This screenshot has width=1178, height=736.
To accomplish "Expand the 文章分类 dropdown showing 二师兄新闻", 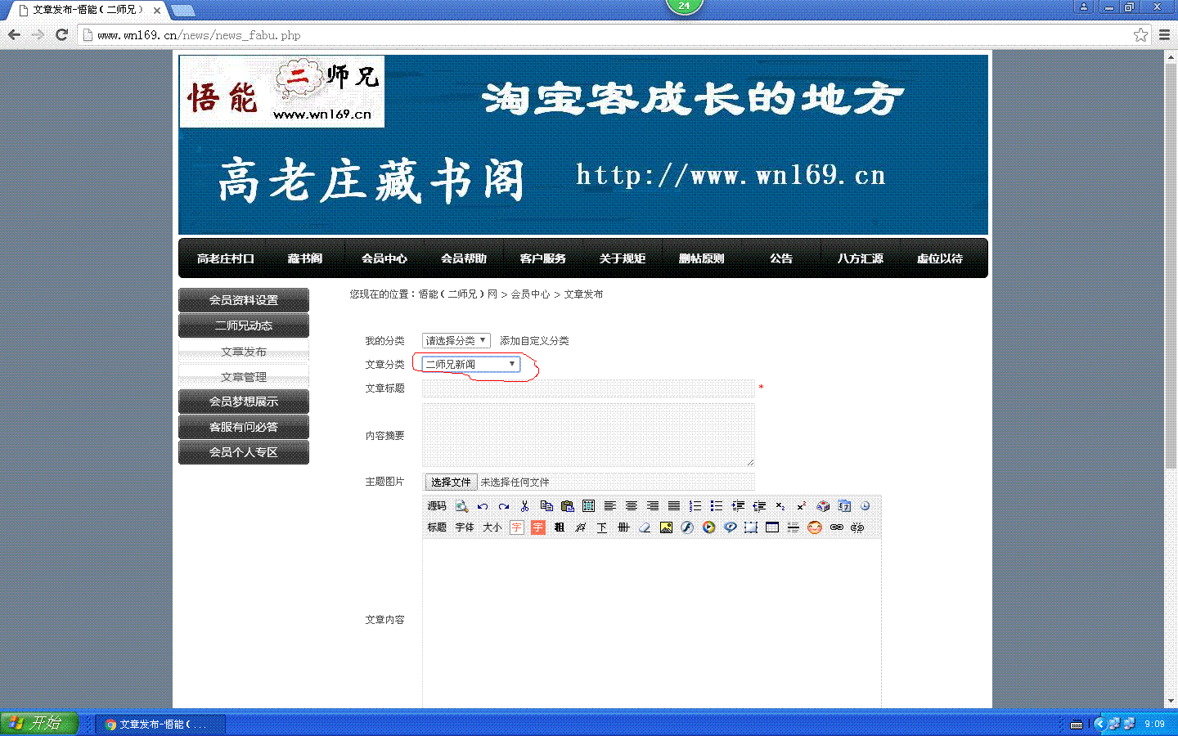I will pyautogui.click(x=470, y=365).
